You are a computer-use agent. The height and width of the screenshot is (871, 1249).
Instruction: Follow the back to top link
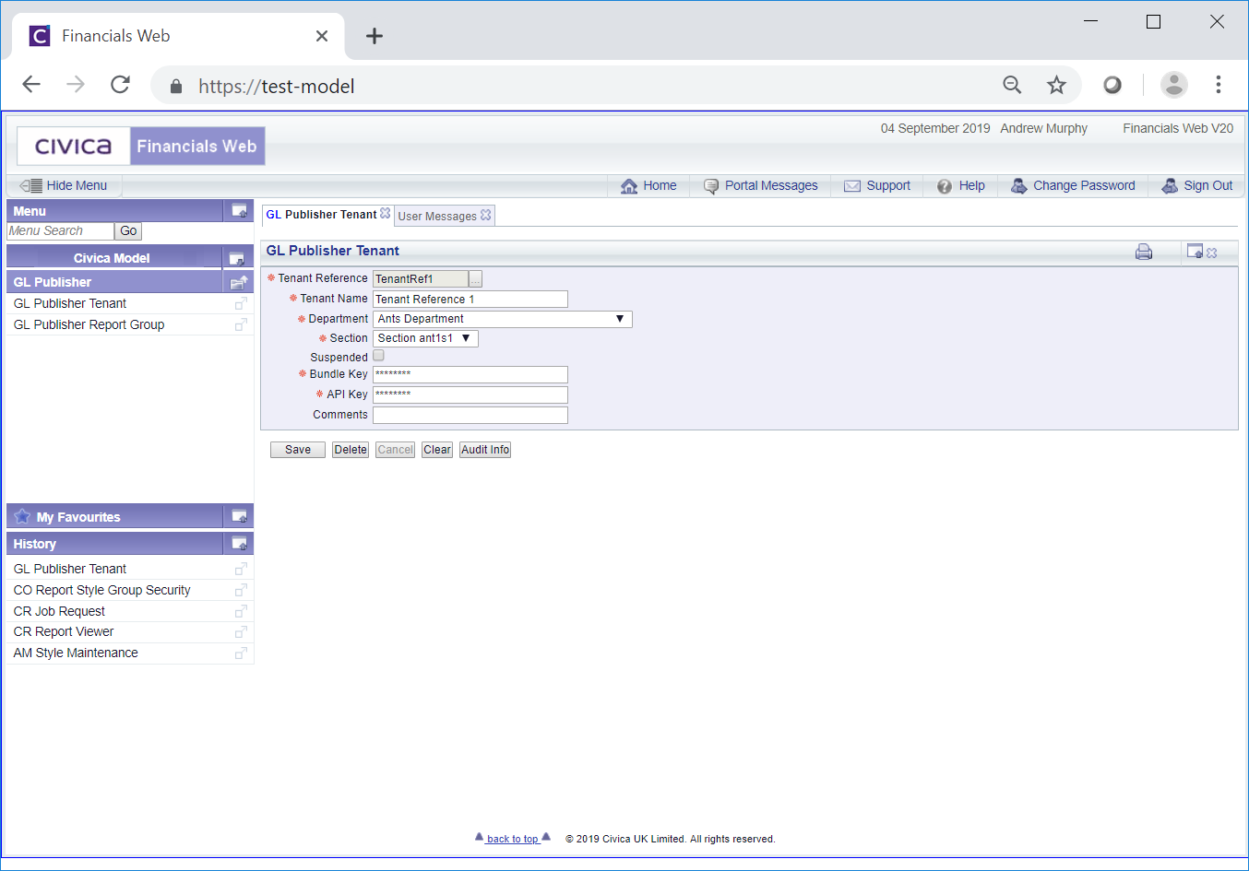click(x=512, y=839)
